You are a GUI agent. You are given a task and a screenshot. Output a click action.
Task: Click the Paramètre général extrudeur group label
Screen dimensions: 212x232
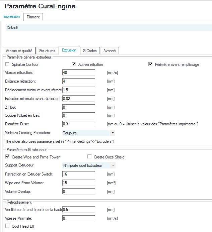point(29,57)
